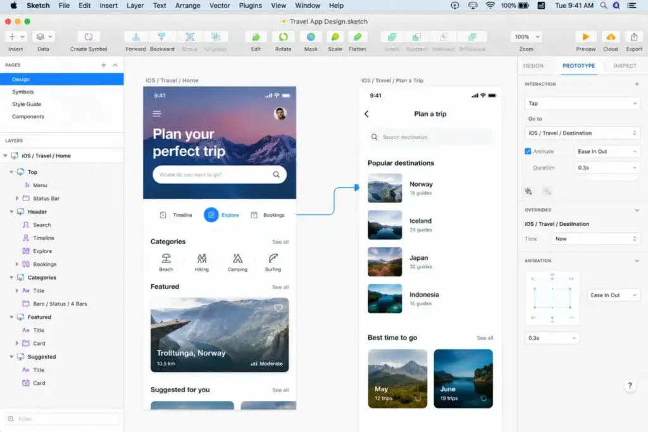Open the Zoom 100% dropdown

tap(526, 37)
